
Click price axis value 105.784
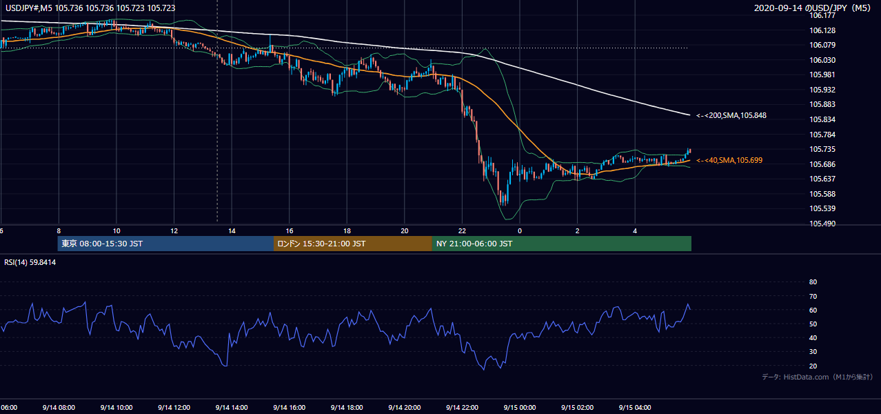pos(822,135)
